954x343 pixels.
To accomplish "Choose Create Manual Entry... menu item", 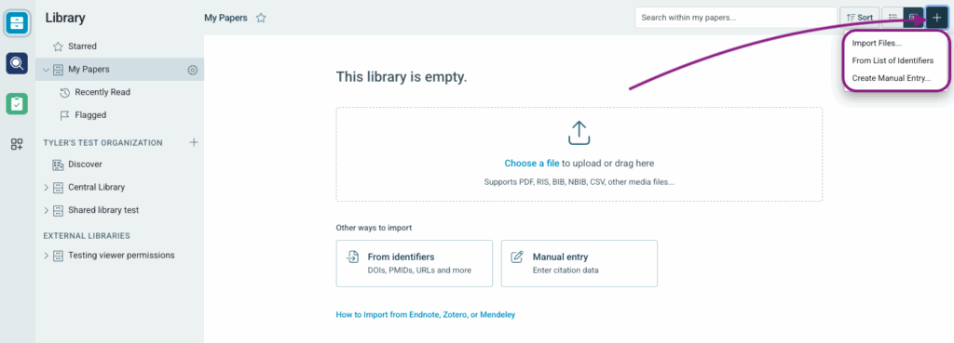I will [892, 78].
